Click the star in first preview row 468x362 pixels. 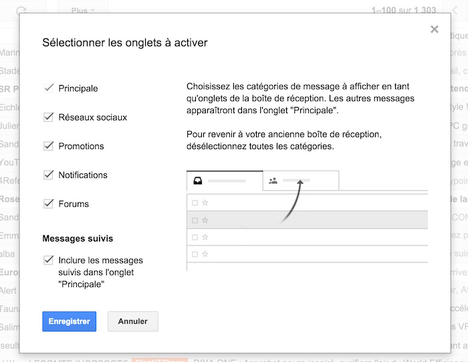[x=205, y=203]
